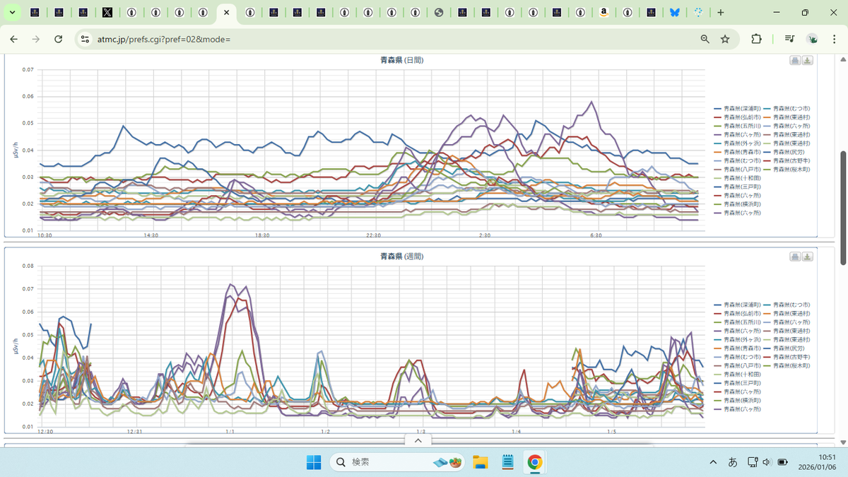Image resolution: width=848 pixels, height=477 pixels.
Task: Switch to the X (Twitter) tab
Action: [107, 13]
